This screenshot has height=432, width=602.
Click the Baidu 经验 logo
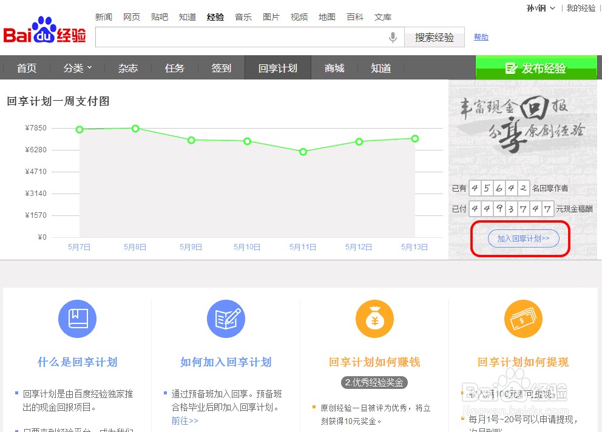pyautogui.click(x=44, y=30)
